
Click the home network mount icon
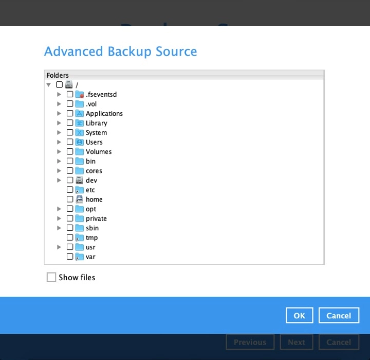click(80, 200)
